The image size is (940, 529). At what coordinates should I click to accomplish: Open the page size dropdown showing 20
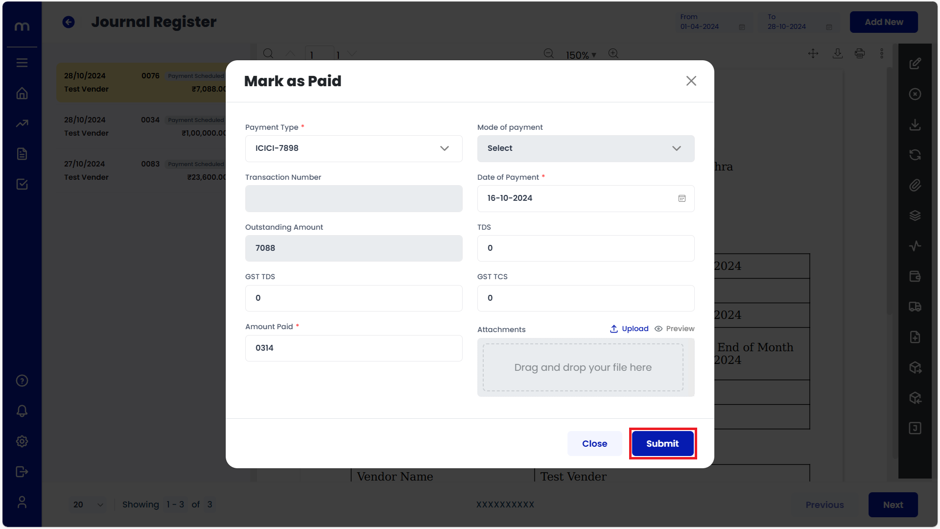88,505
